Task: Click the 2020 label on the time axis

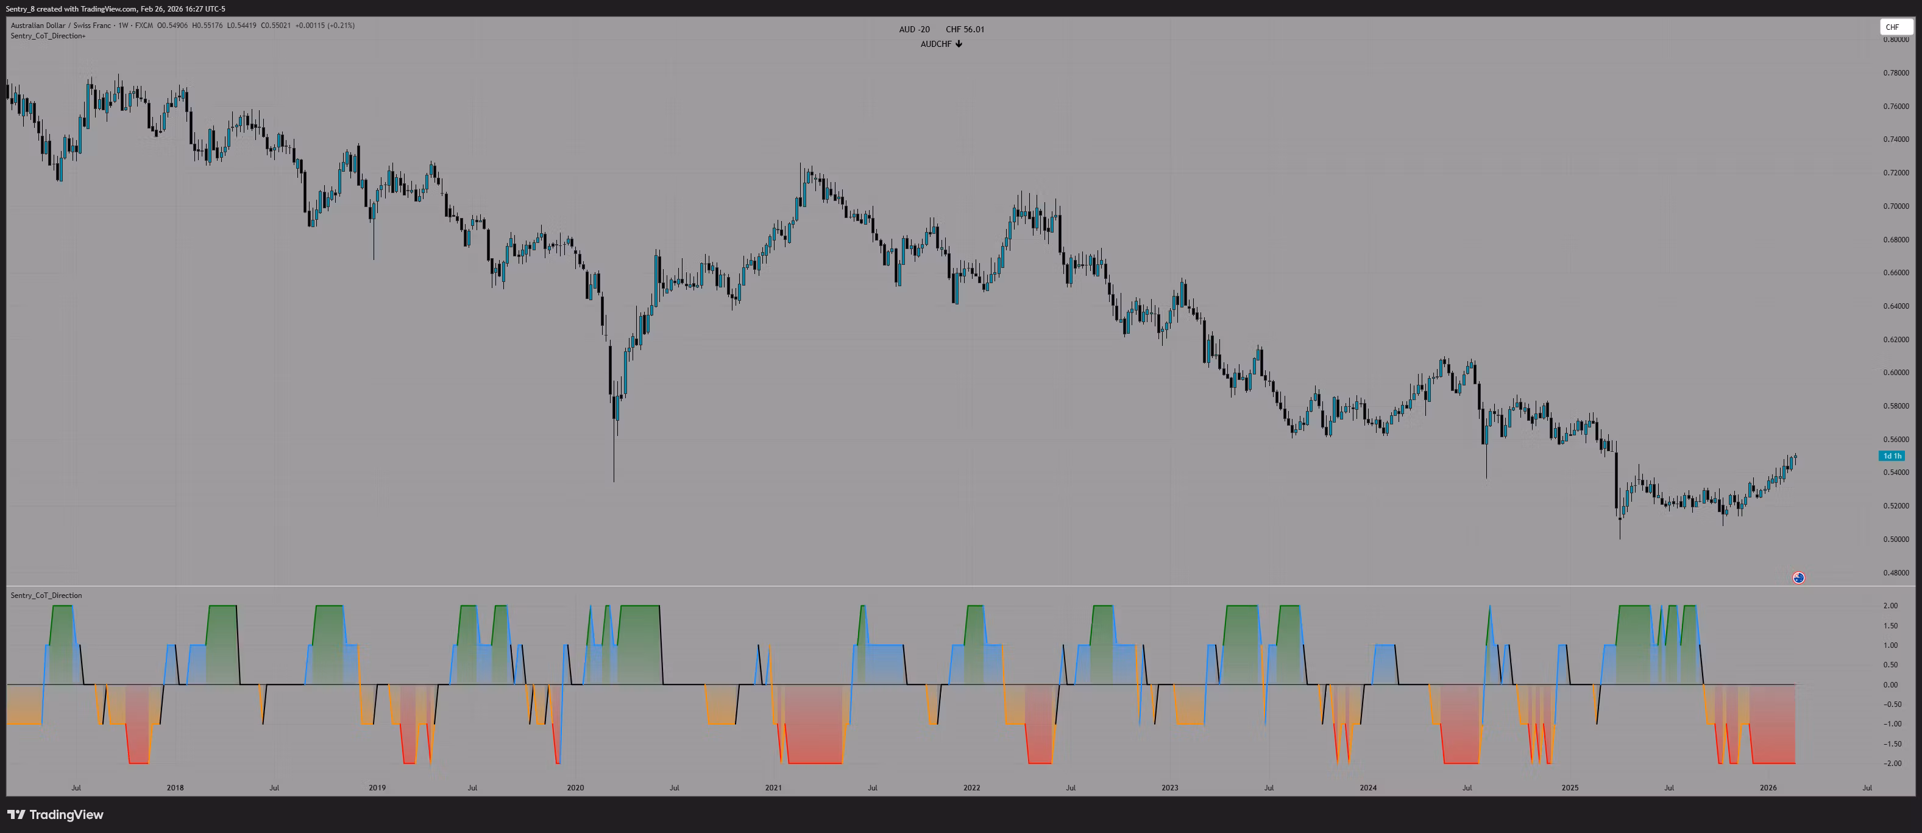Action: coord(575,787)
